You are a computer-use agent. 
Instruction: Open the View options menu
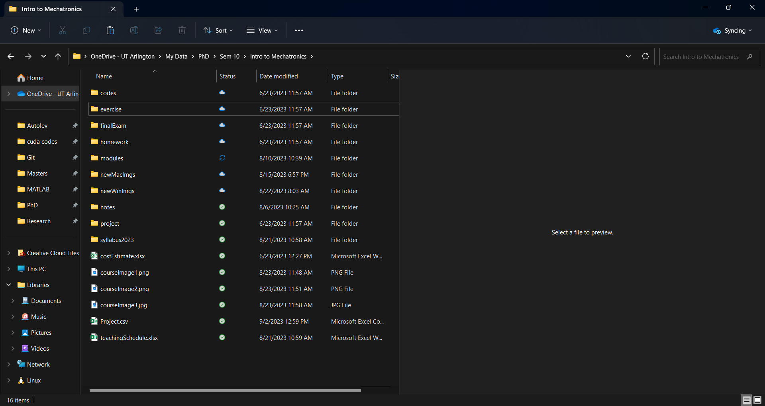click(x=262, y=31)
